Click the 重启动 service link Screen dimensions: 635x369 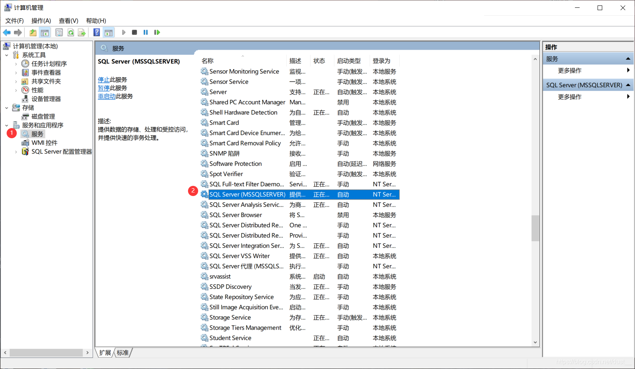[x=106, y=96]
